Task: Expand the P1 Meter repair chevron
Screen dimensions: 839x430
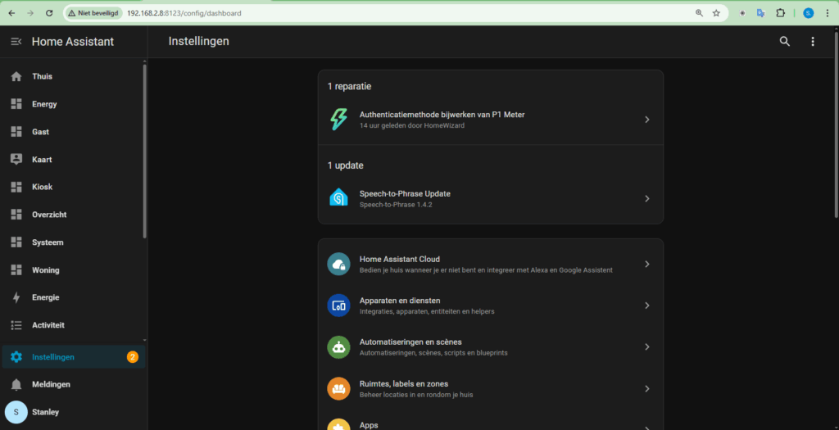Action: (x=646, y=120)
